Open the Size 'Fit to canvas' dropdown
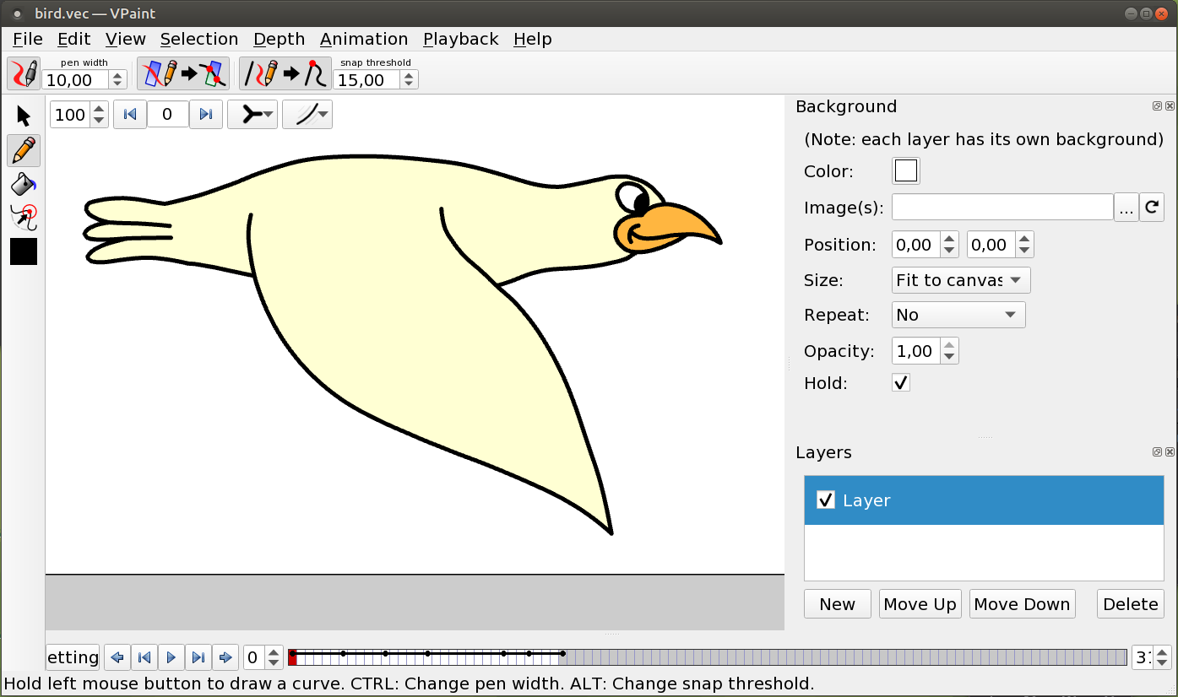The width and height of the screenshot is (1178, 697). pos(960,280)
